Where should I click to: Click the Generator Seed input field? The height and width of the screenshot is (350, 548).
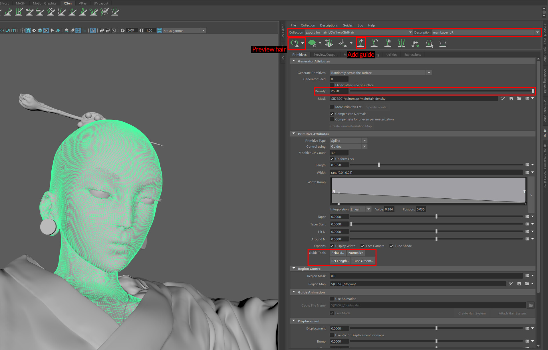tap(339, 79)
